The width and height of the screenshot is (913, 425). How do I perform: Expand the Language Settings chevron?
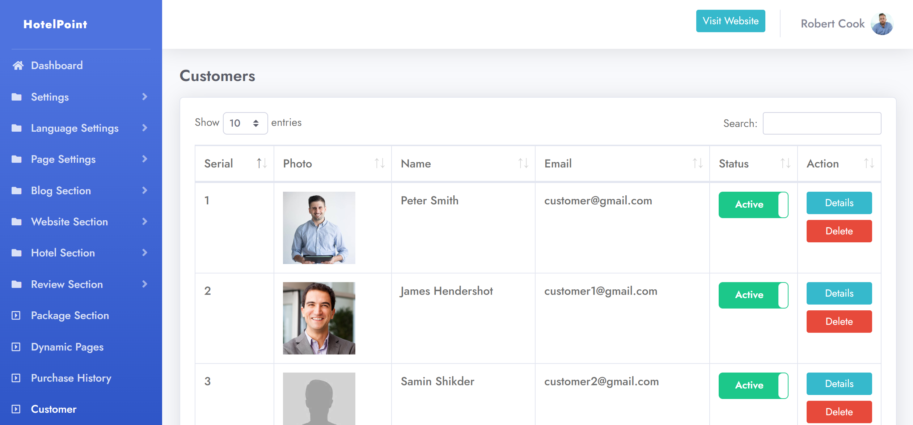[x=145, y=128]
